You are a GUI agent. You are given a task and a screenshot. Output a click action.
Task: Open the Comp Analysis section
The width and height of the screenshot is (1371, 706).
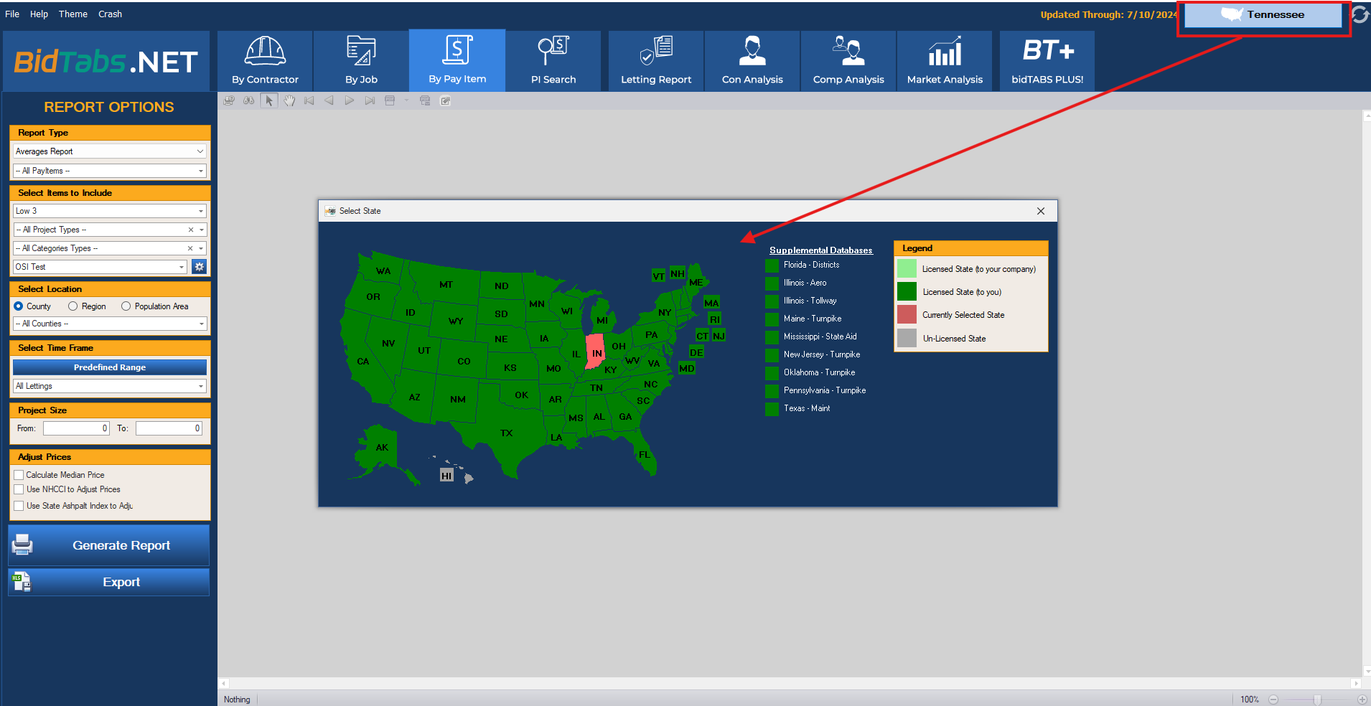tap(848, 60)
